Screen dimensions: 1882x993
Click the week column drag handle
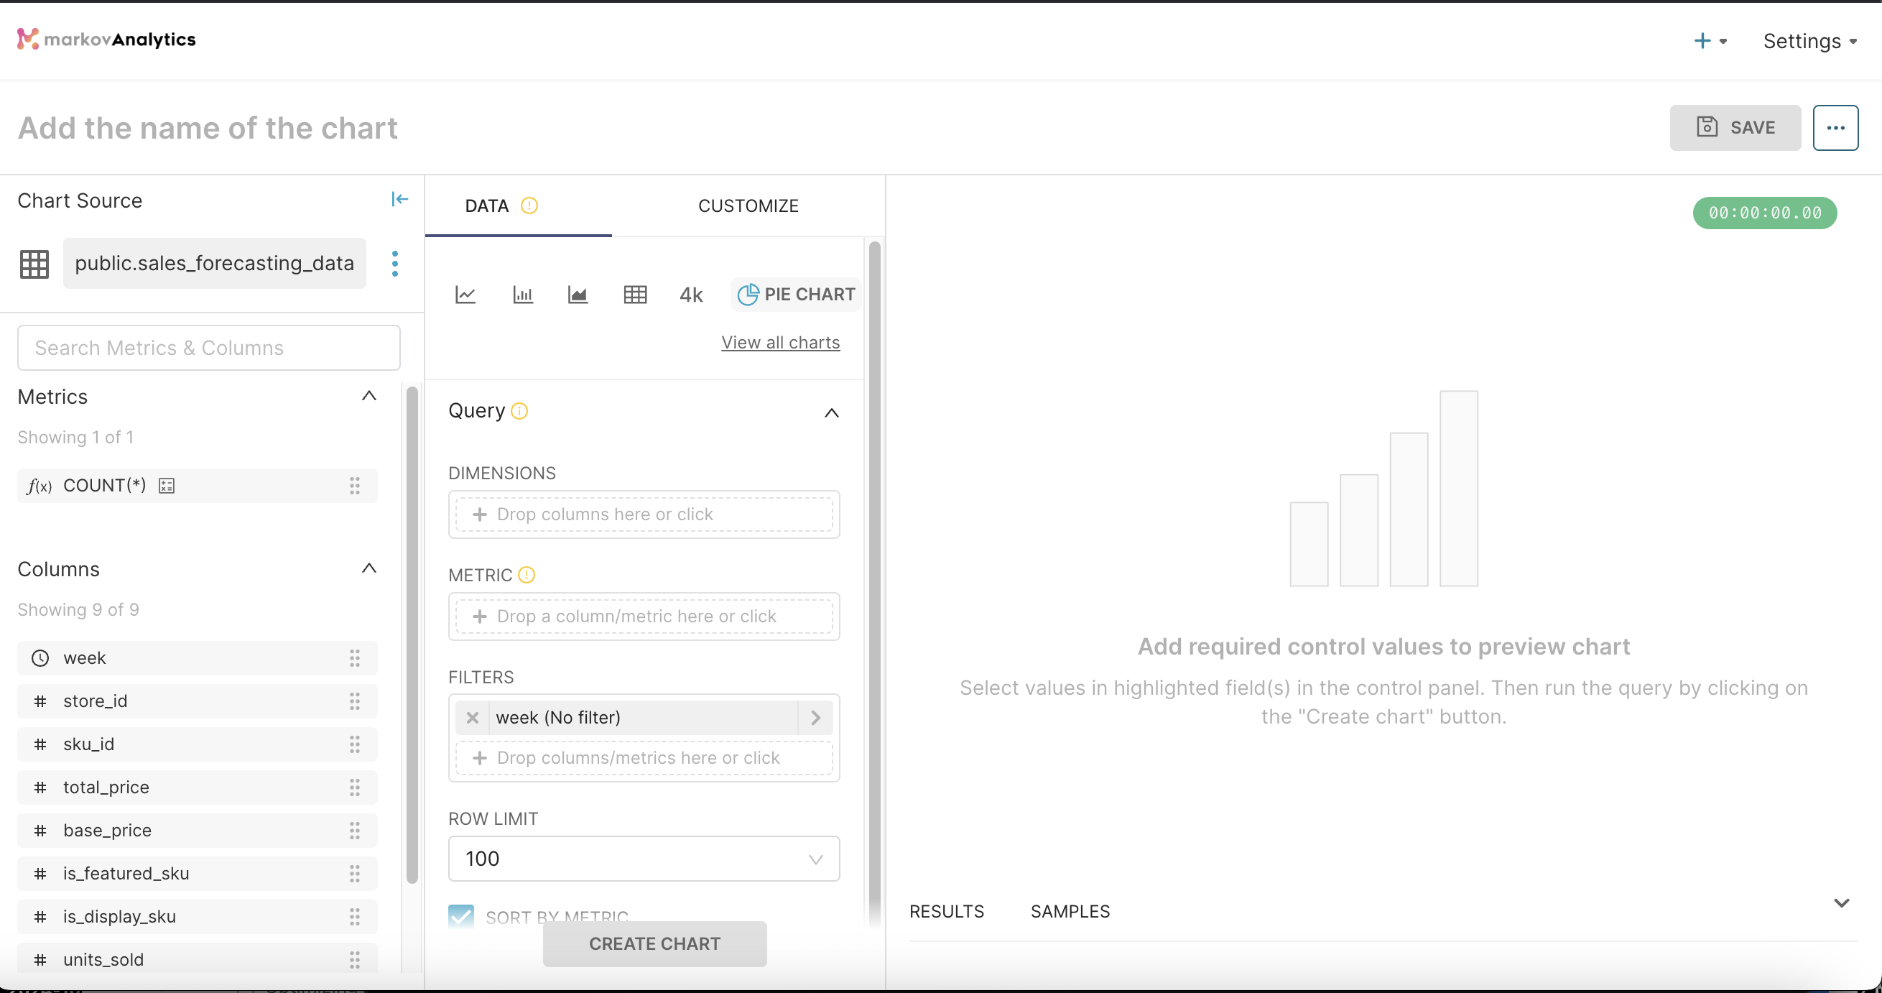click(354, 657)
